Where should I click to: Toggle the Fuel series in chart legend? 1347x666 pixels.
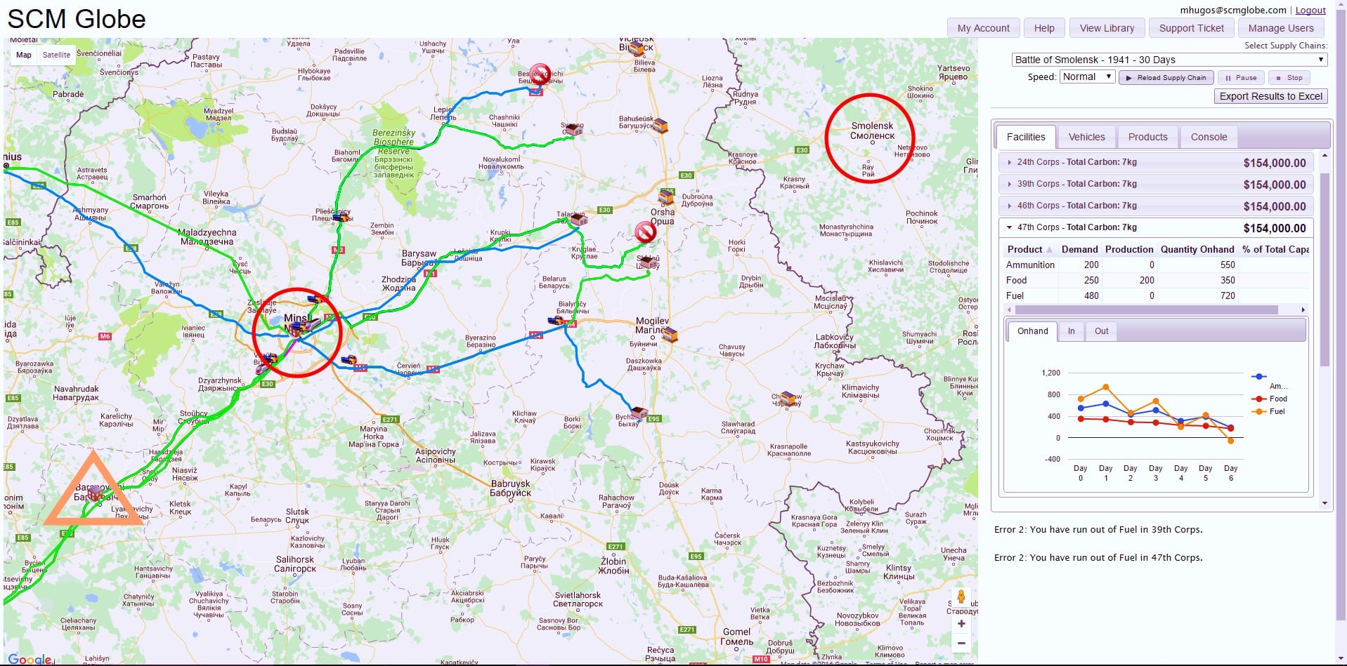point(1269,411)
